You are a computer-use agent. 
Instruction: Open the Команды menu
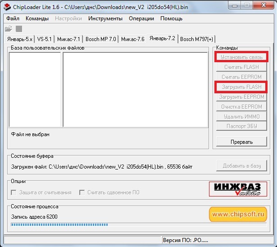[x=37, y=18]
